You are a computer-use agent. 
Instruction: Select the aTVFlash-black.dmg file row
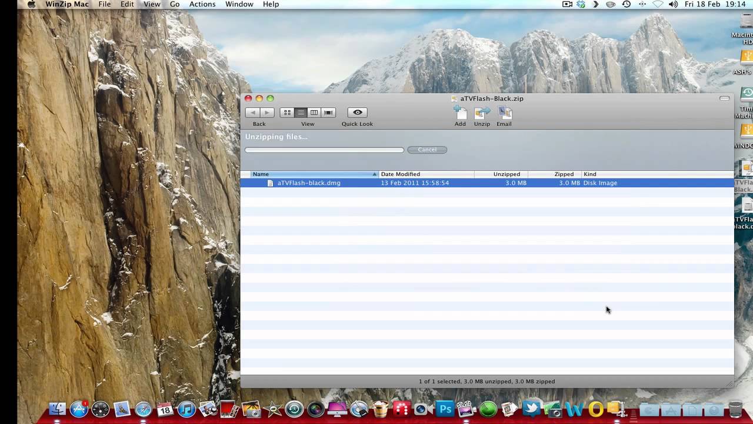pyautogui.click(x=487, y=183)
